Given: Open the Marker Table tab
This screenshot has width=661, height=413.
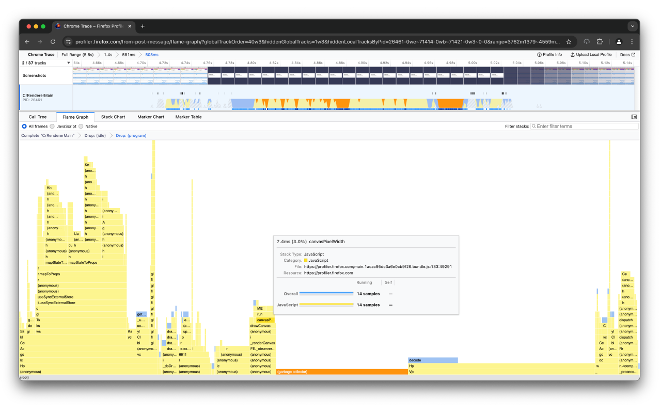Looking at the screenshot, I should point(188,117).
